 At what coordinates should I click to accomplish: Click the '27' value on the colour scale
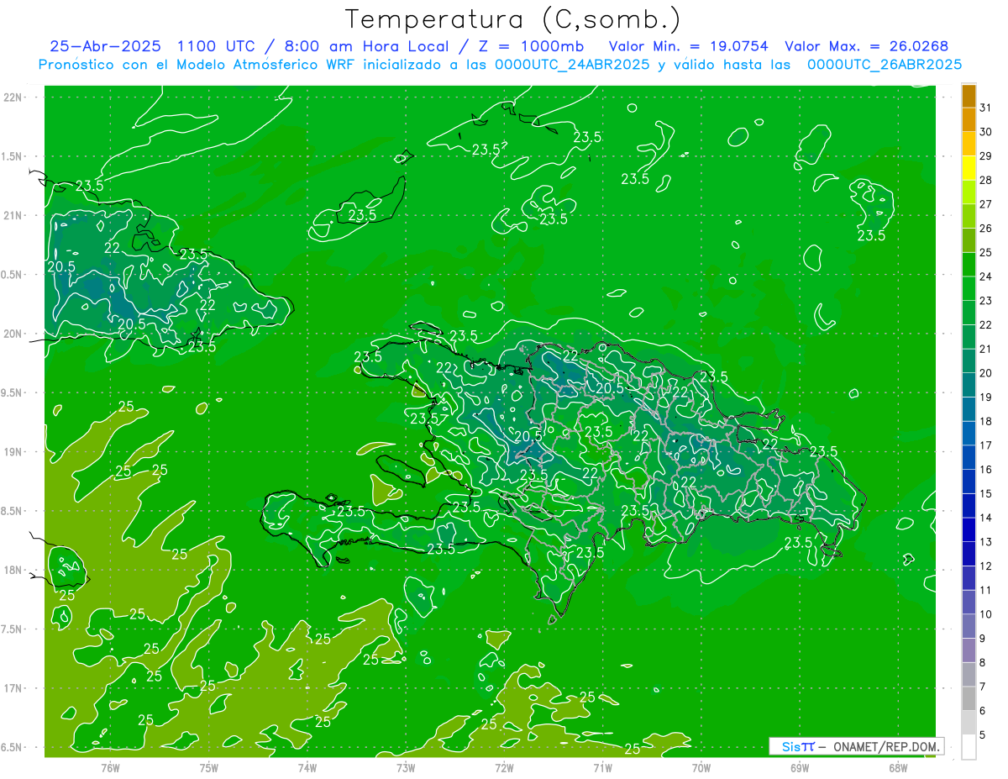click(x=986, y=204)
